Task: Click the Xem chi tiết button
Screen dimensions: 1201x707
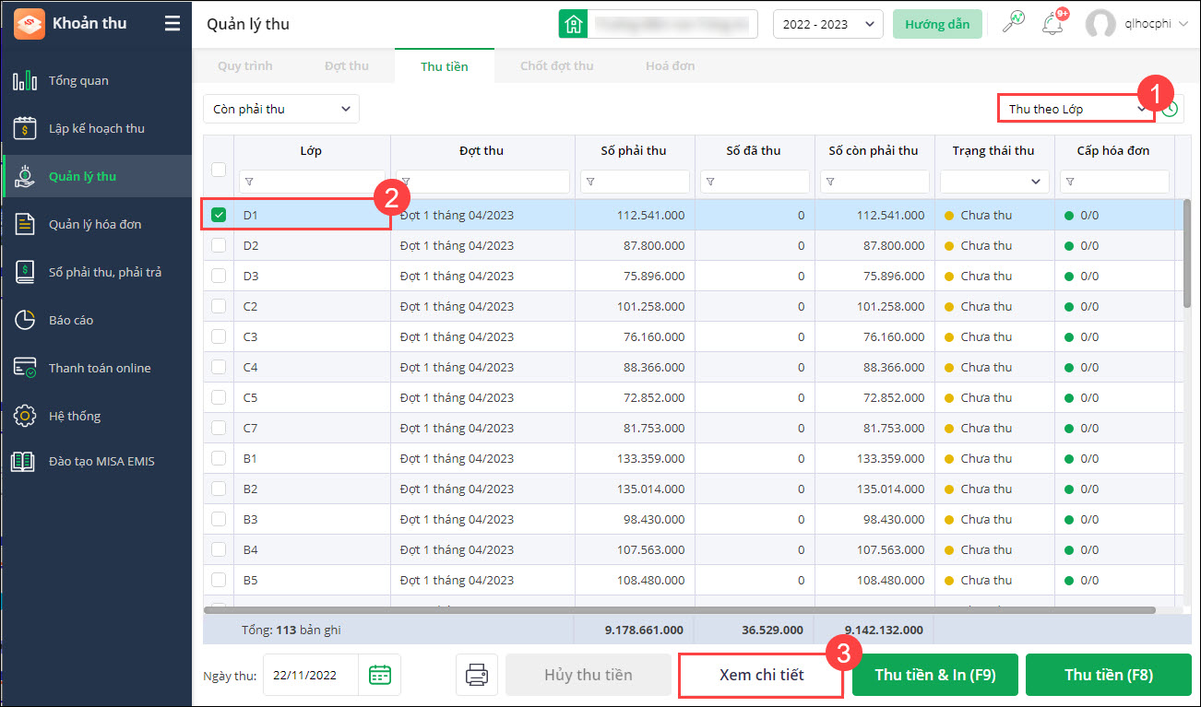Action: click(x=761, y=675)
